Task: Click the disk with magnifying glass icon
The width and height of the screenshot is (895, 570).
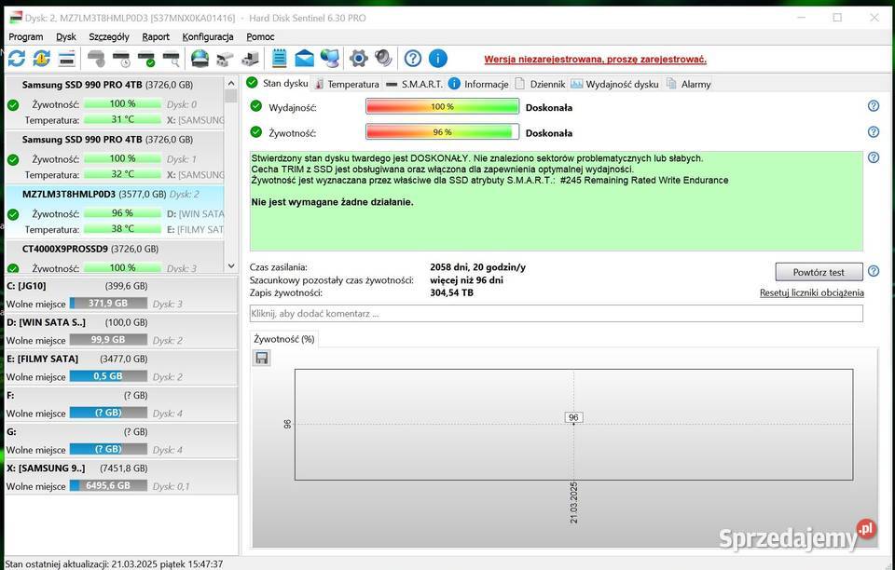Action: click(172, 58)
